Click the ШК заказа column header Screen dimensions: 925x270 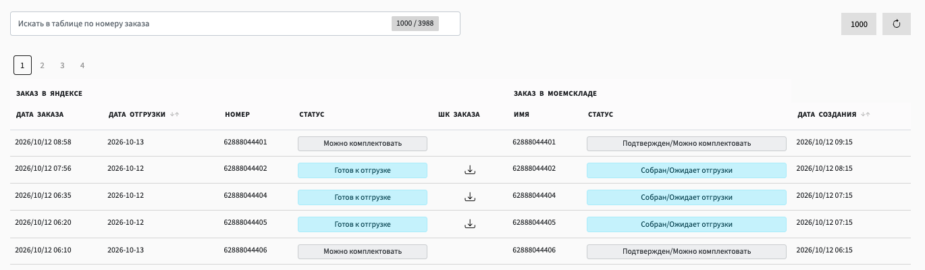(459, 115)
